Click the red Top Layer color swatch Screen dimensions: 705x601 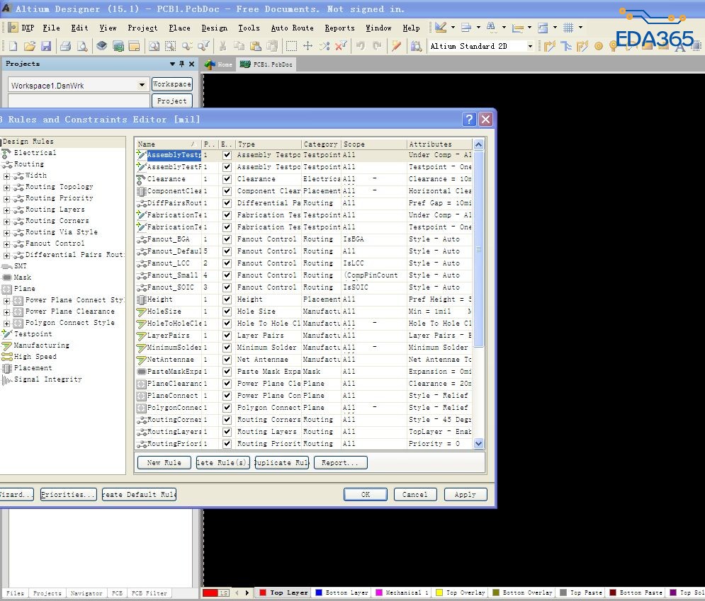(x=262, y=593)
